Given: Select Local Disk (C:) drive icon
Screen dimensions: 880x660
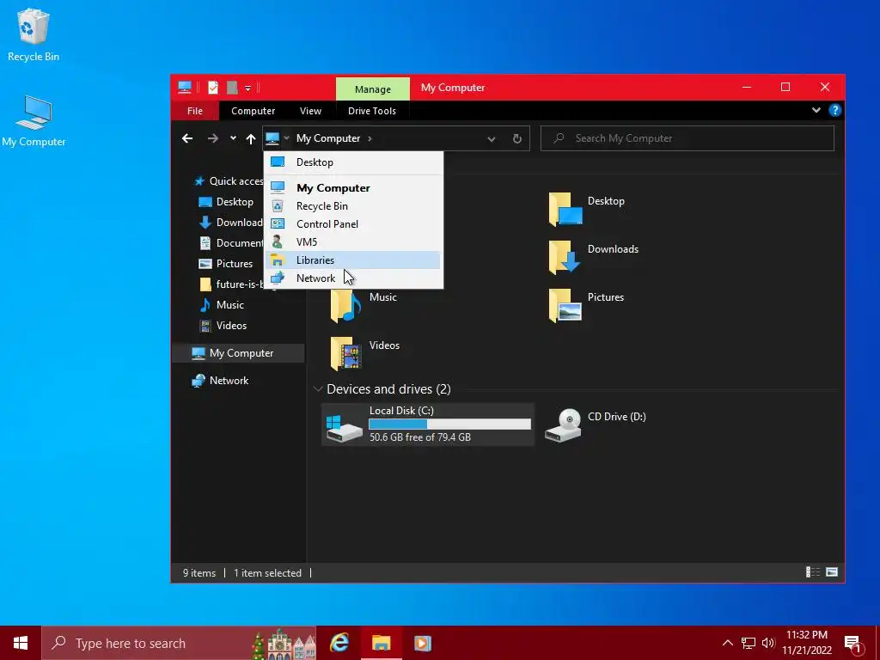Looking at the screenshot, I should pos(344,428).
